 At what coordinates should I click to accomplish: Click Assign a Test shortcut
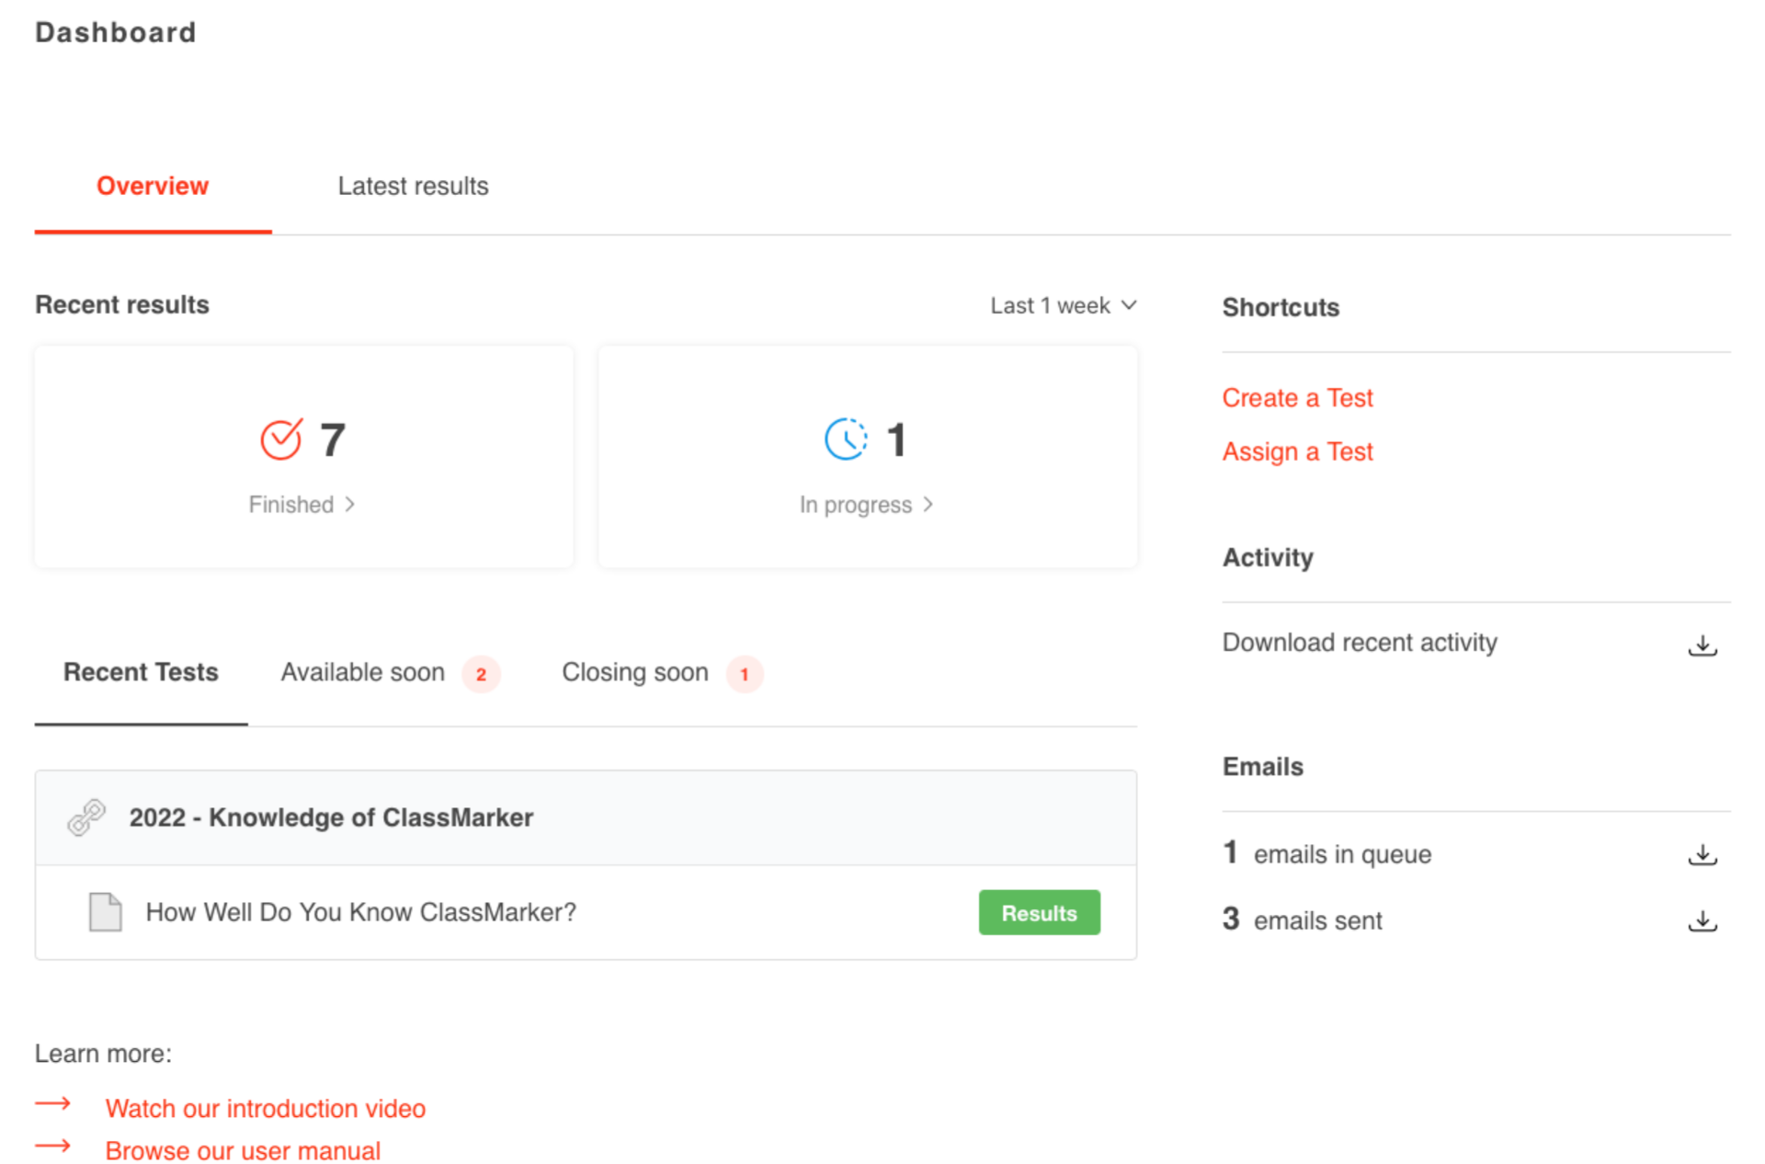pos(1296,452)
